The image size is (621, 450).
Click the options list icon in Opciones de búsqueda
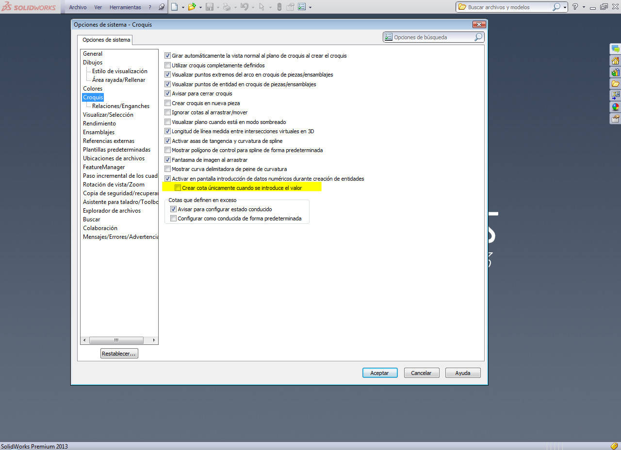[388, 37]
